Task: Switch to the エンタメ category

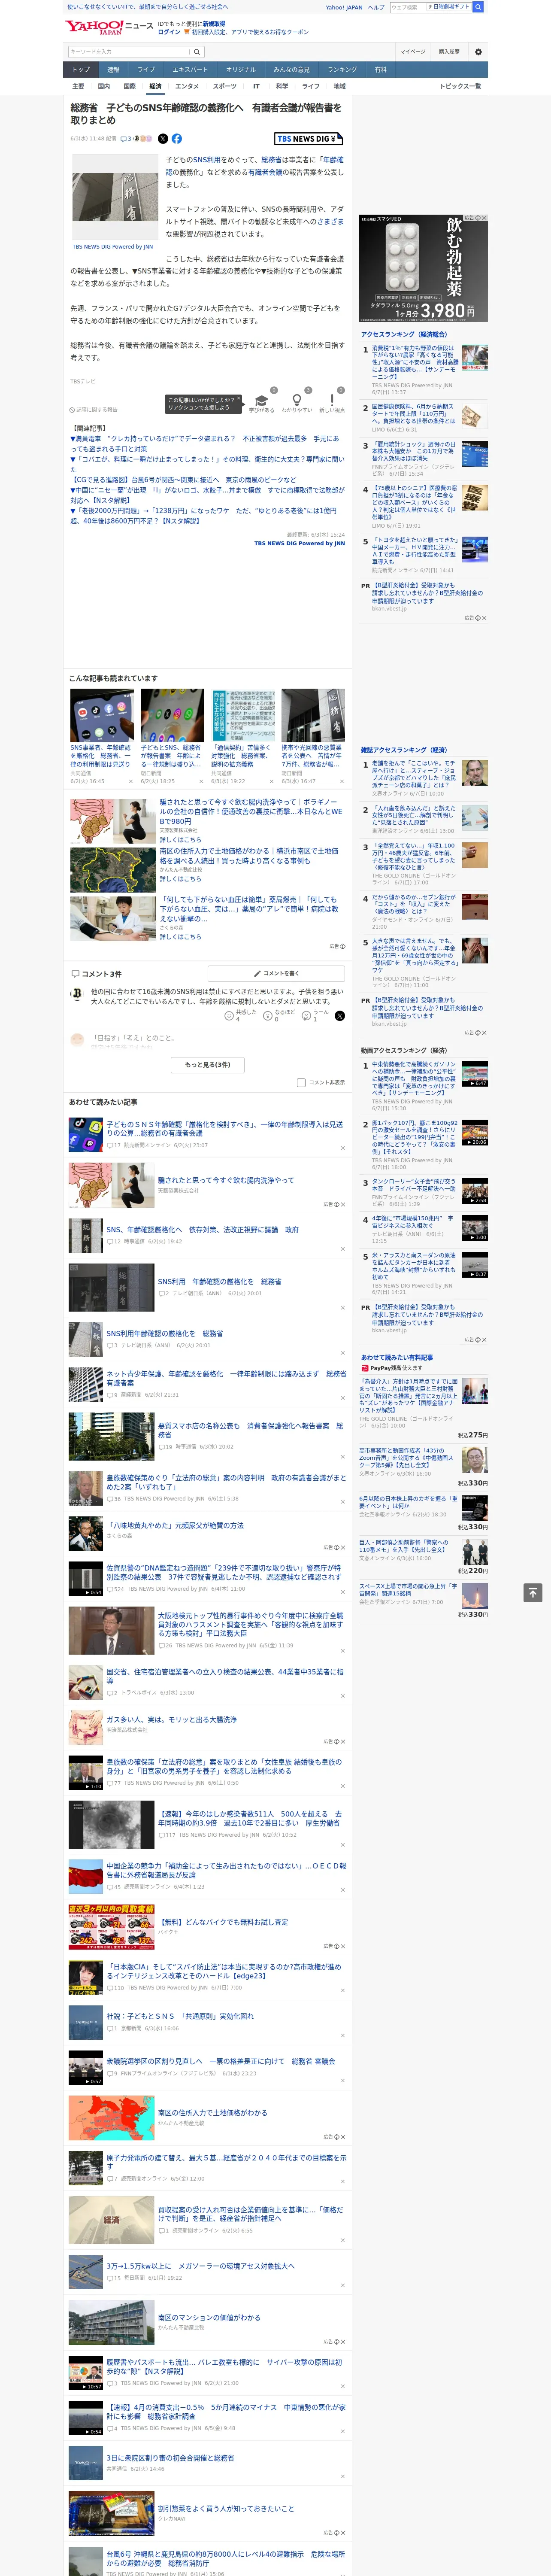Action: coord(187,86)
